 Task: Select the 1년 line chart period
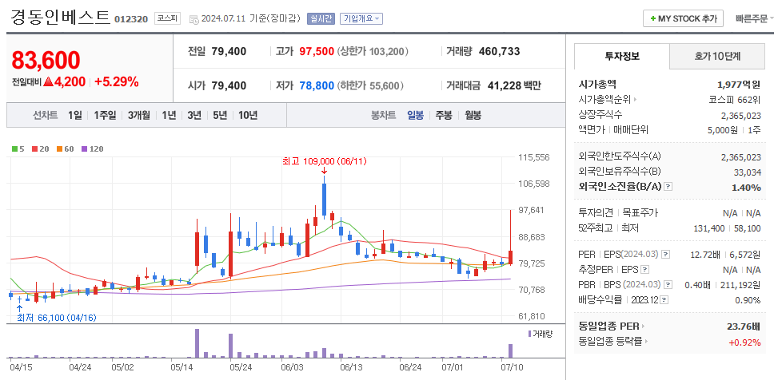pos(169,116)
